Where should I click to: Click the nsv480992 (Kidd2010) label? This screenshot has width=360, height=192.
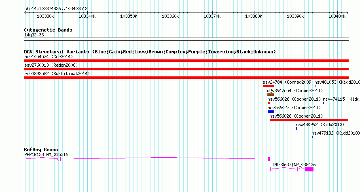320,124
